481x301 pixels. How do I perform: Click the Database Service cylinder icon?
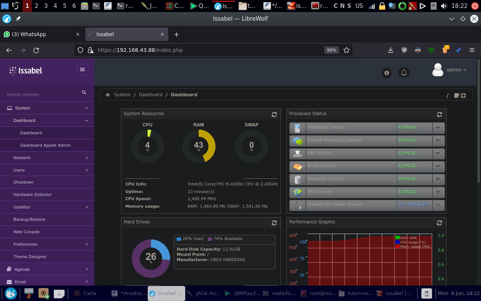pyautogui.click(x=298, y=179)
